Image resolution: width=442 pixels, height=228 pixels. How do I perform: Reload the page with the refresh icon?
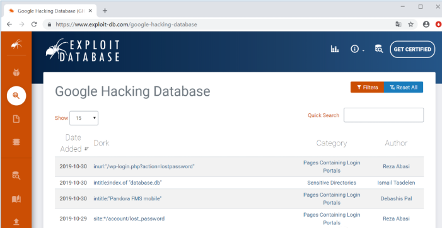point(34,25)
